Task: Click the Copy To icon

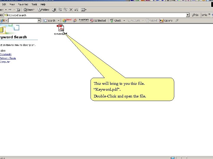Action: pos(66,10)
